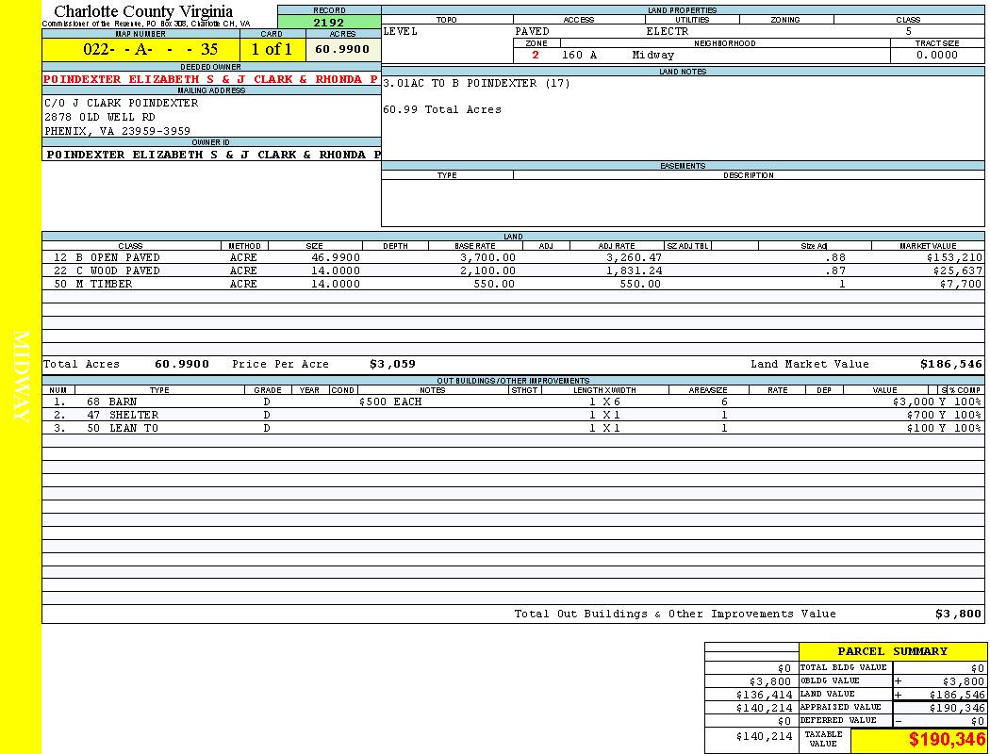Click the '3.01AC TO B POINDEXTER' land note
This screenshot has width=990, height=754.
click(476, 83)
